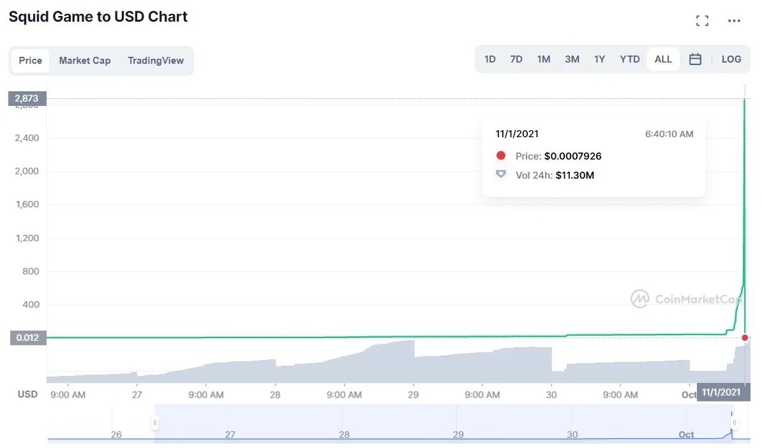
Task: Click the 2,400 y-axis label
Action: 27,138
